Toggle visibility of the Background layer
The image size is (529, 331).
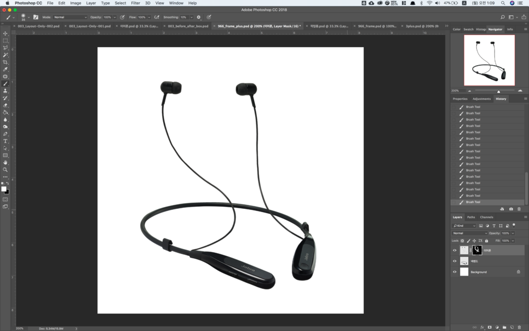click(454, 271)
